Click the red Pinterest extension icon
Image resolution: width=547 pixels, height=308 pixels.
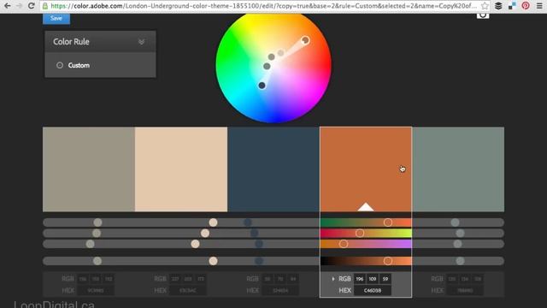pos(526,6)
